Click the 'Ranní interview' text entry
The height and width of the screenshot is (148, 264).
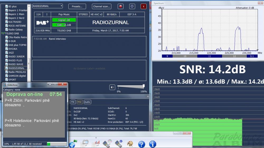(57, 39)
